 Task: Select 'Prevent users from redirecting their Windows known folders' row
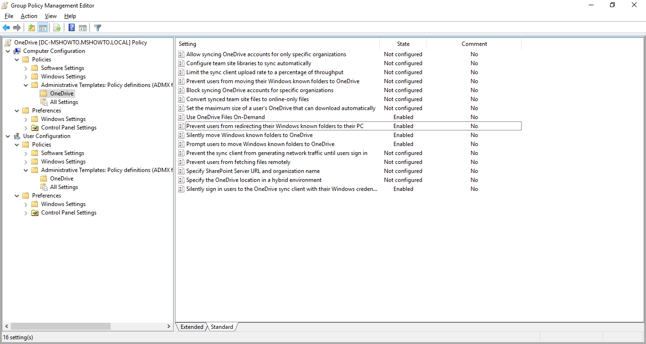[x=349, y=126]
